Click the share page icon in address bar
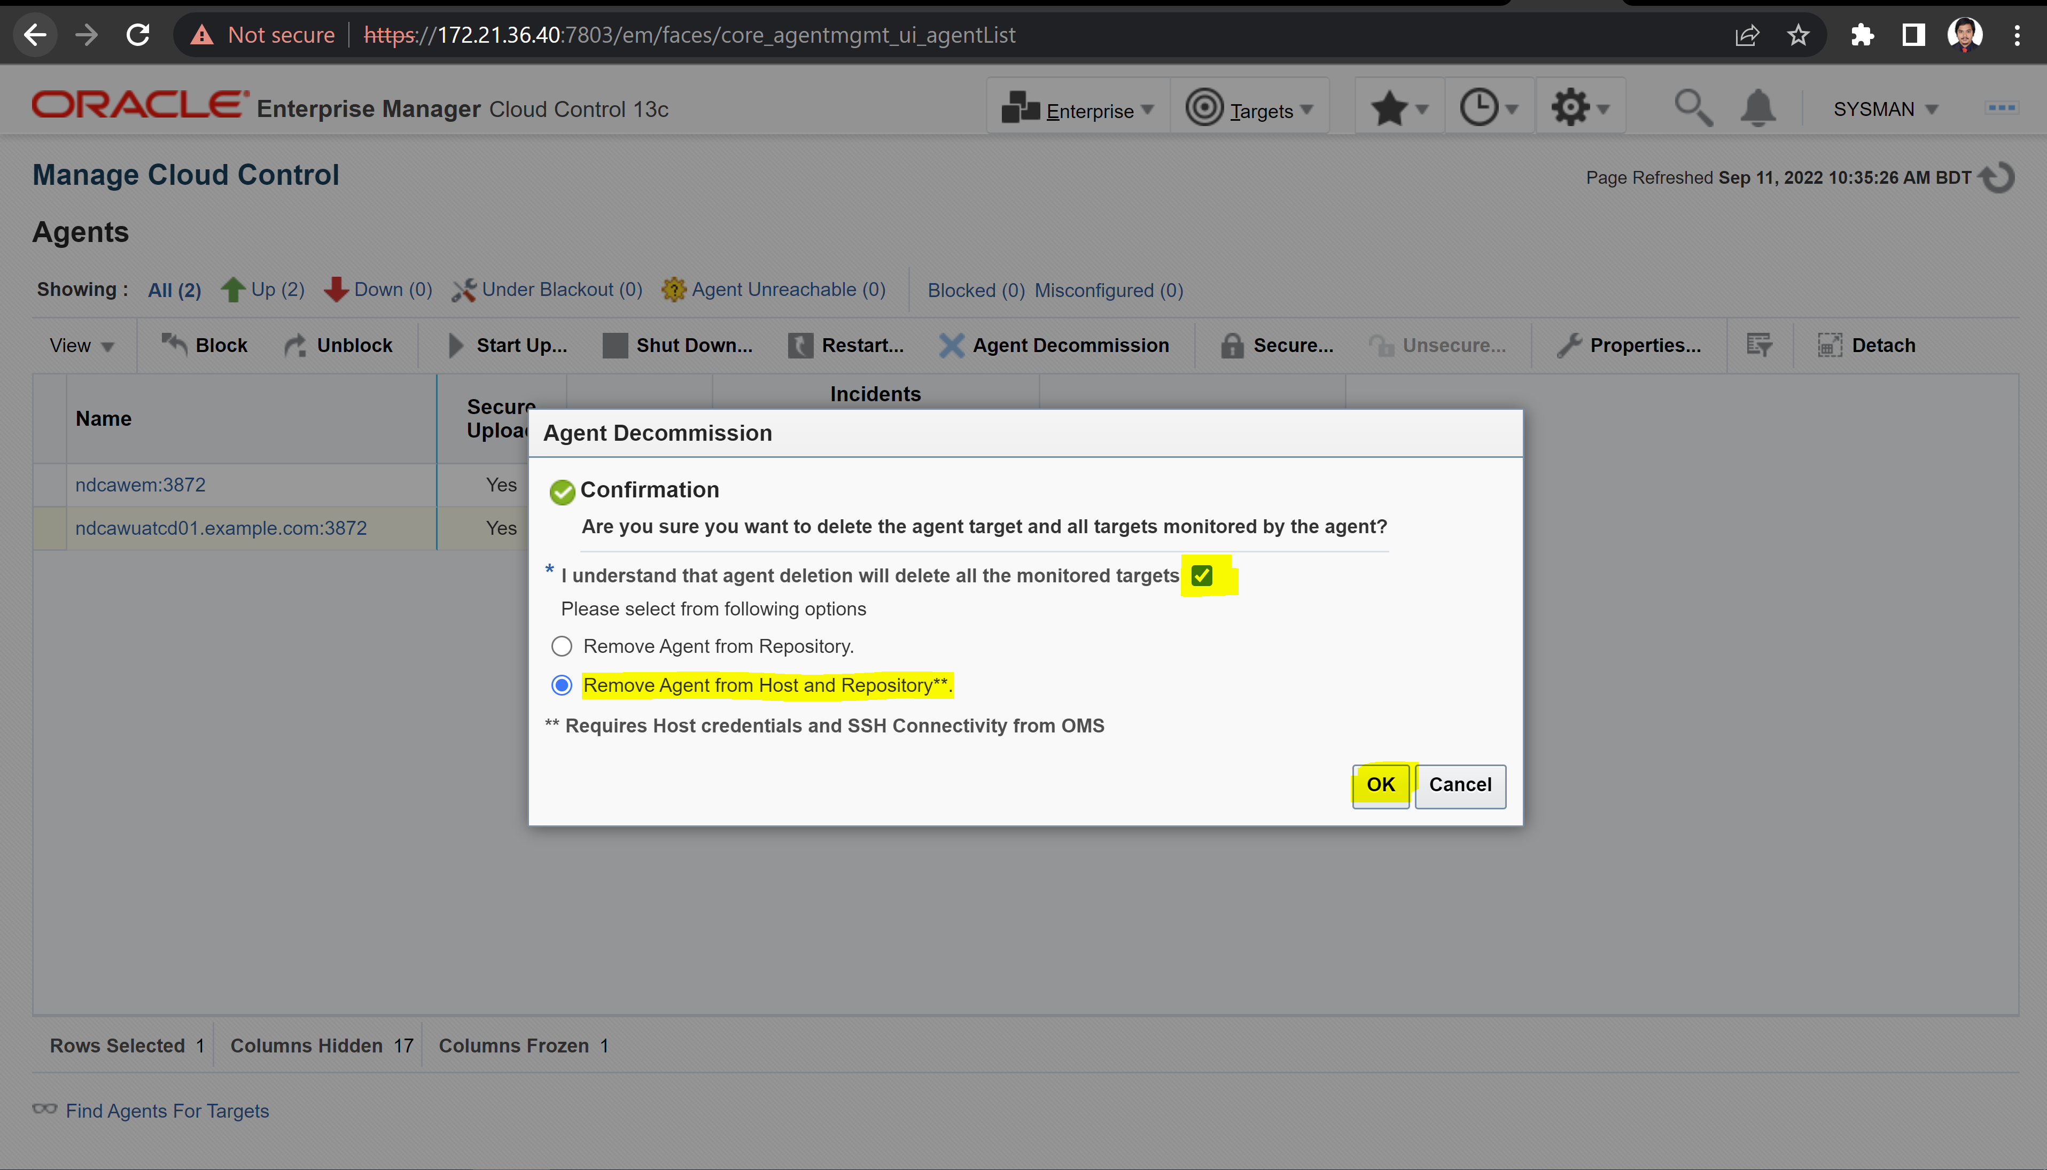This screenshot has height=1170, width=2047. (1747, 35)
